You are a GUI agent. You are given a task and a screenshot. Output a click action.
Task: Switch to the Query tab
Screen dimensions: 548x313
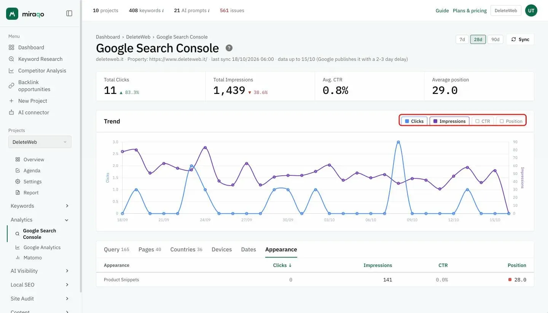click(x=116, y=249)
